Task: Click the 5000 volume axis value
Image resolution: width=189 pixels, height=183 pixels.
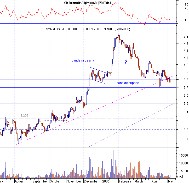Action: coord(184,171)
